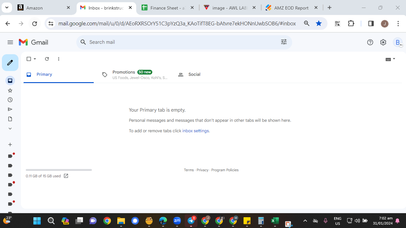The height and width of the screenshot is (228, 406).
Task: Open Telegram from the taskbar
Action: [191, 221]
